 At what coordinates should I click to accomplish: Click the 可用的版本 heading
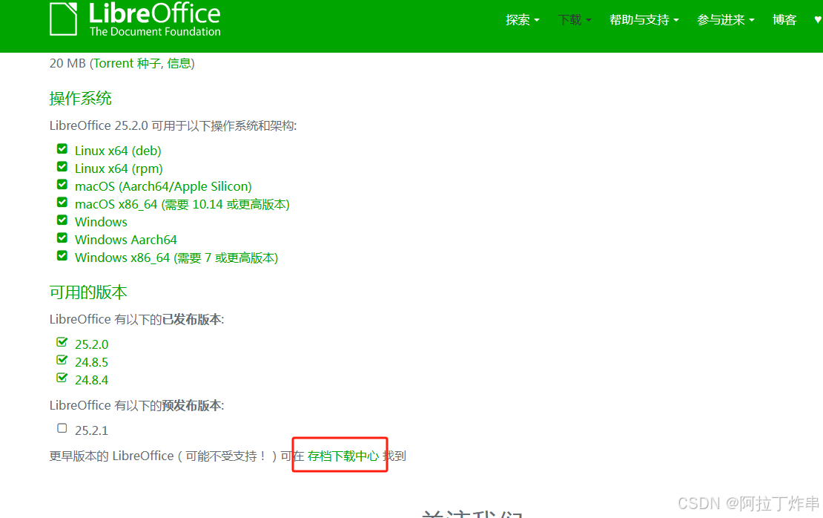(x=88, y=292)
